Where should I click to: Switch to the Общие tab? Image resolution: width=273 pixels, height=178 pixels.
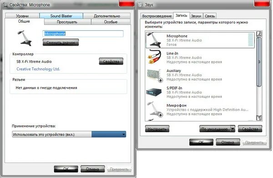pos(24,21)
